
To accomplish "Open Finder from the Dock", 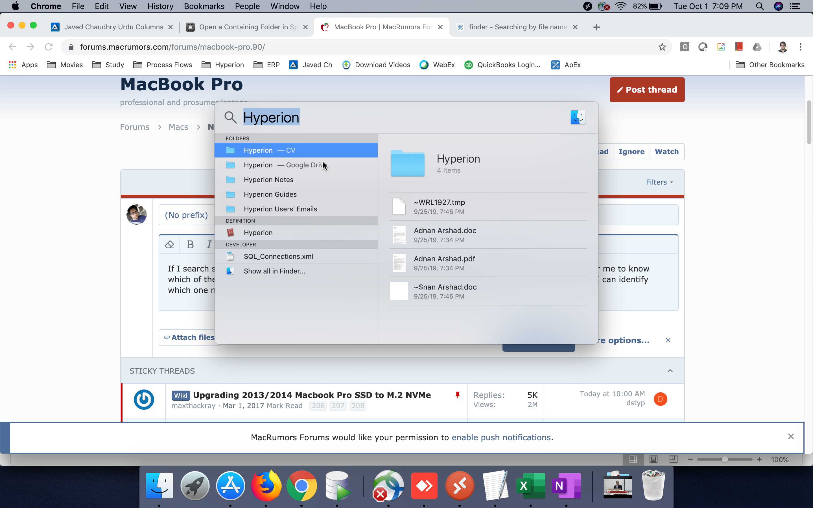I will [x=159, y=485].
